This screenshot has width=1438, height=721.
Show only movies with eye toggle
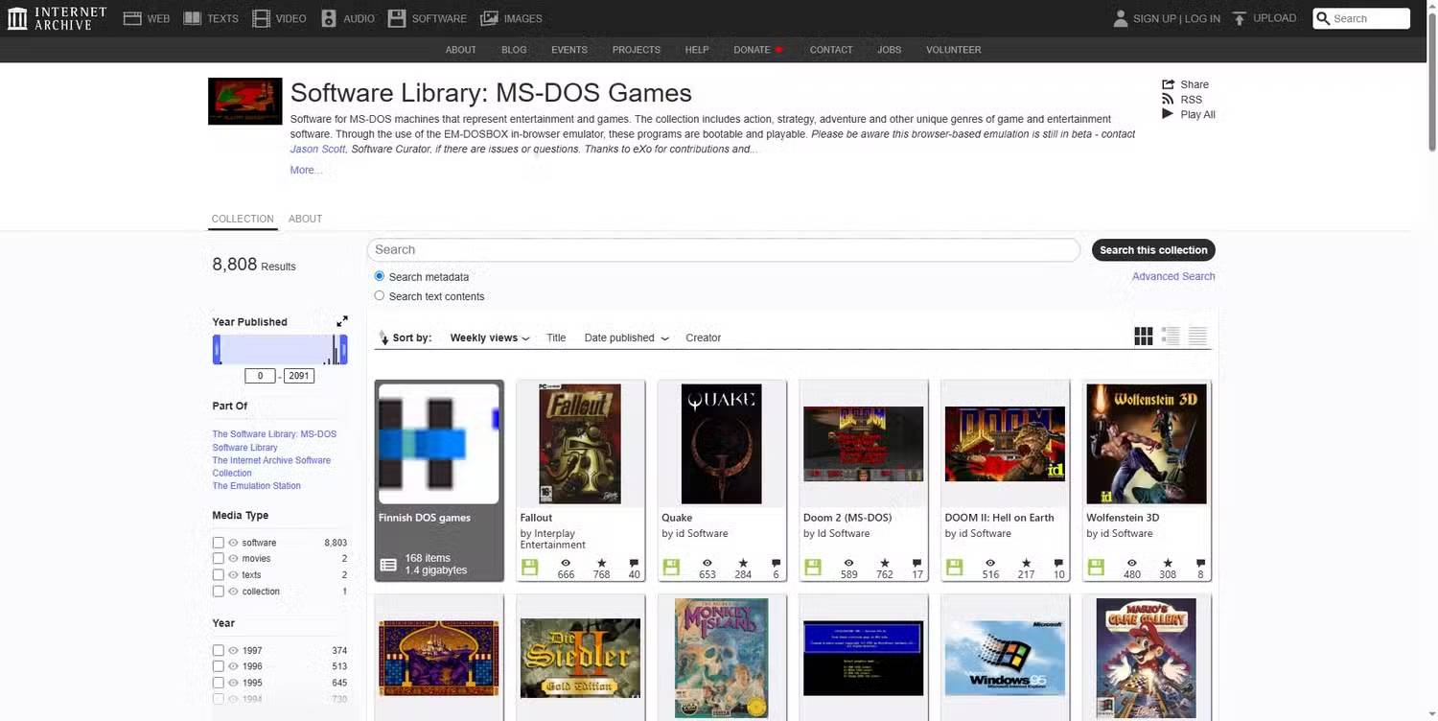point(233,559)
